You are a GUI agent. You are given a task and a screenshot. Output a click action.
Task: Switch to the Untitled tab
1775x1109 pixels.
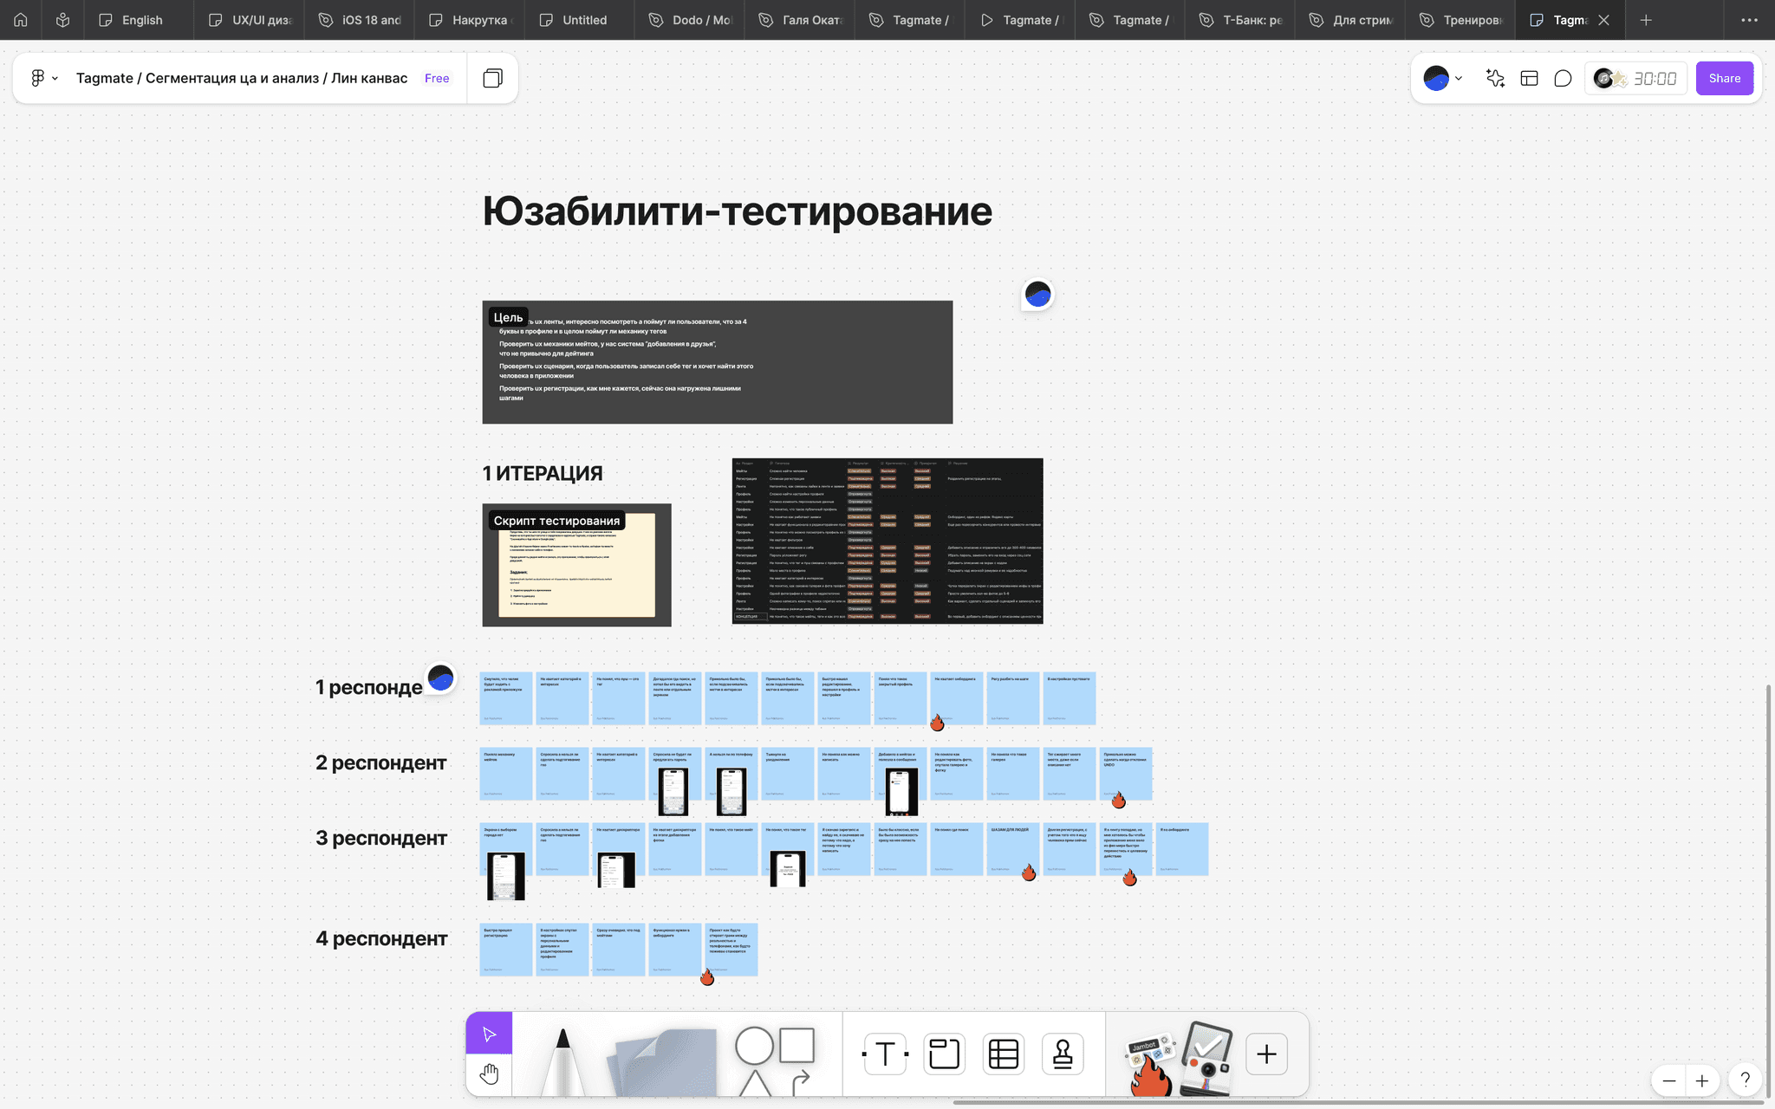click(x=583, y=20)
